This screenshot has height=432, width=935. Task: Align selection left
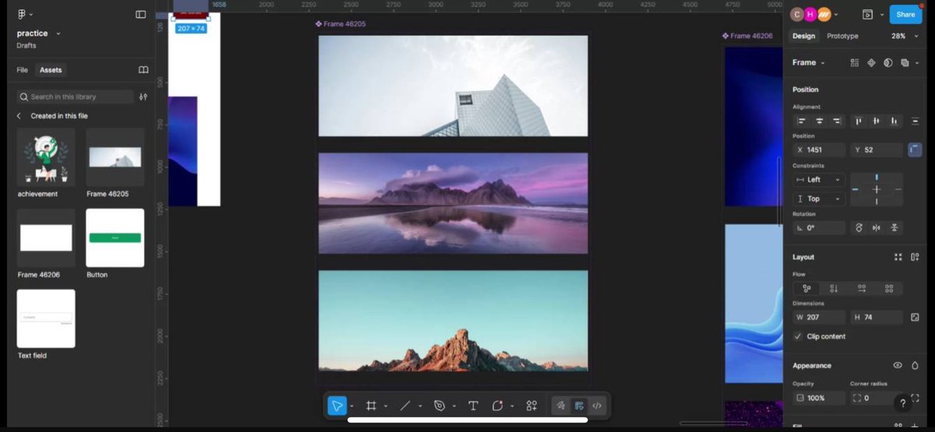click(801, 121)
